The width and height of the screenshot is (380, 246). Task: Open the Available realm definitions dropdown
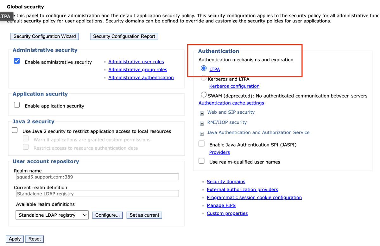52,215
